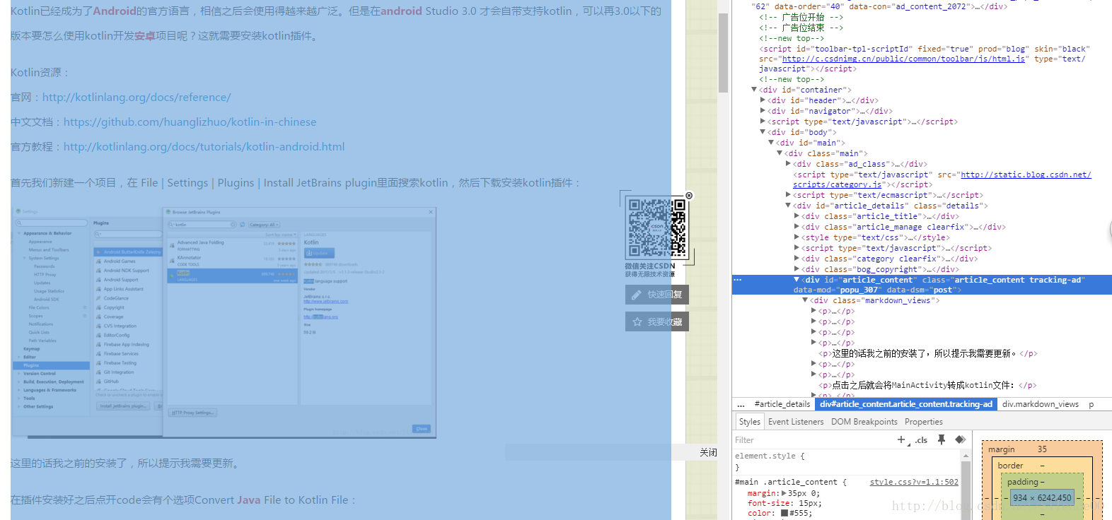Open the kotlin-in-chinese GitHub link

coord(190,122)
